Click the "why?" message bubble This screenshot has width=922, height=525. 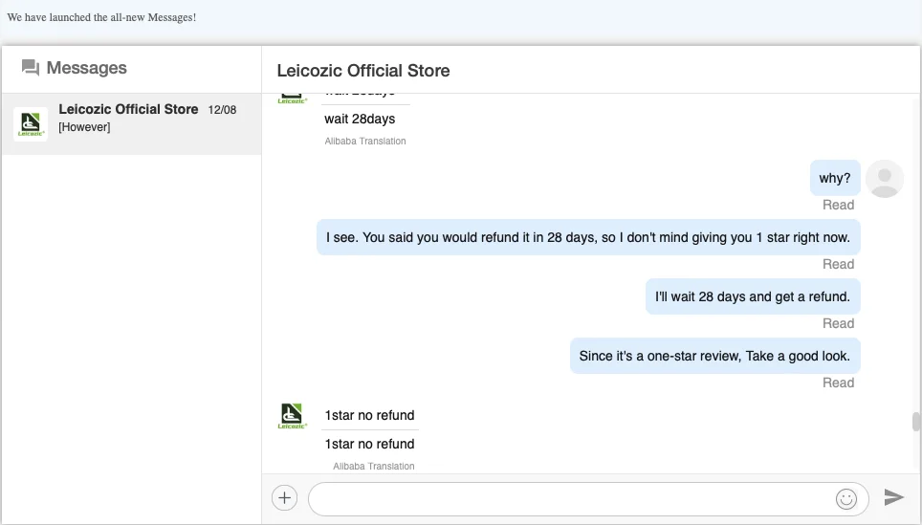click(x=835, y=178)
